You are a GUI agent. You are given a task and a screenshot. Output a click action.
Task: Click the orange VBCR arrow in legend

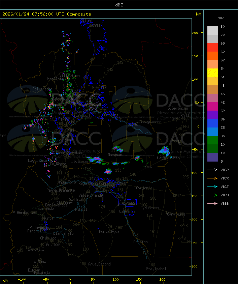coord(212,178)
